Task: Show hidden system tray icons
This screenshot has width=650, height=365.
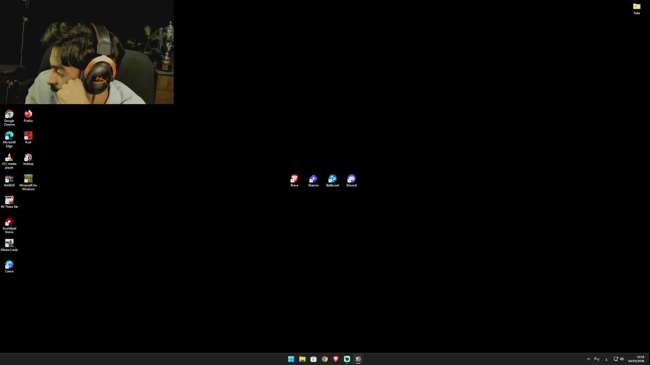Action: (589, 359)
